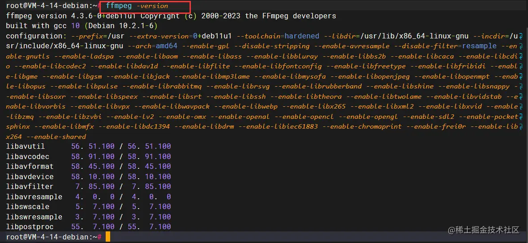Click the '--enable-libwebp' flag
The image size is (528, 243).
coord(246,107)
